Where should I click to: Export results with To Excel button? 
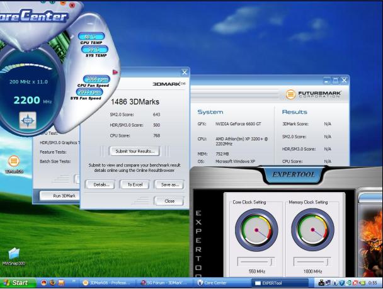[x=135, y=184]
